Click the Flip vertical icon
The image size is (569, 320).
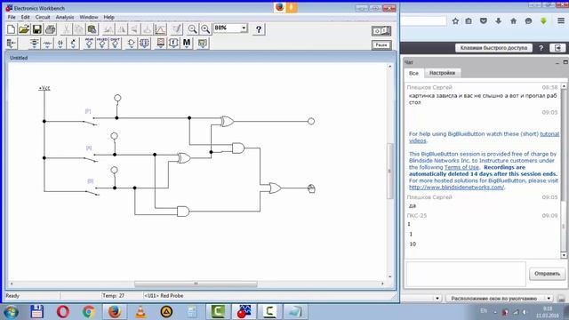pyautogui.click(x=134, y=29)
